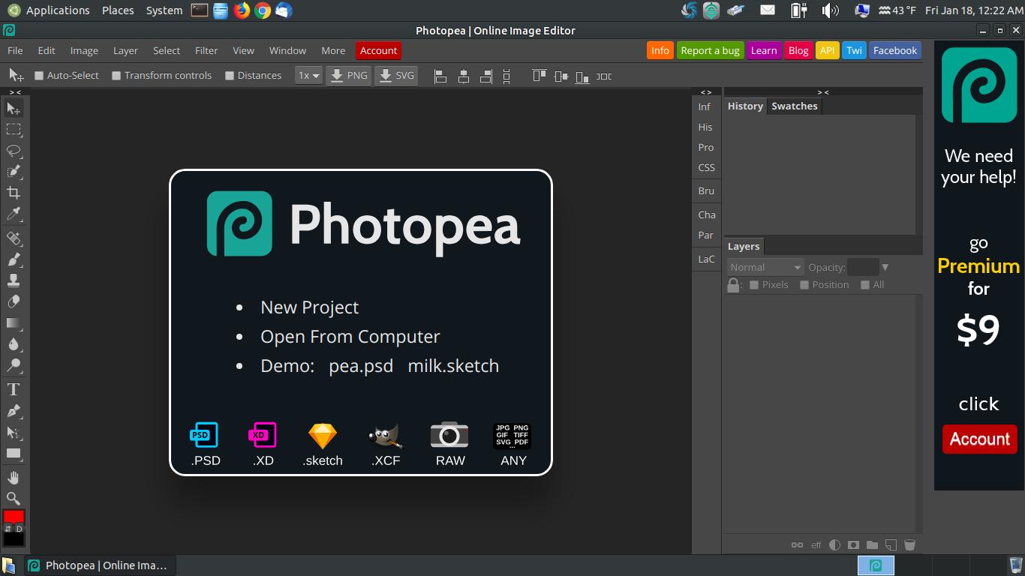Click Open From Computer
The width and height of the screenshot is (1025, 576).
pos(350,337)
